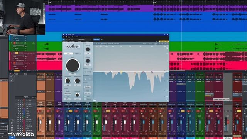Mute the BASS mixer channel
The width and height of the screenshot is (247, 139).
point(58,111)
